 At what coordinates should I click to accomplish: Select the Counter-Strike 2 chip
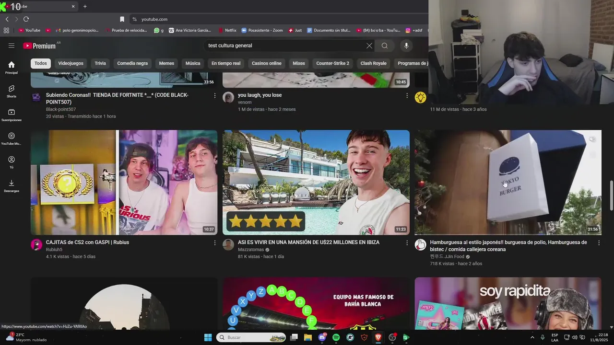[333, 63]
